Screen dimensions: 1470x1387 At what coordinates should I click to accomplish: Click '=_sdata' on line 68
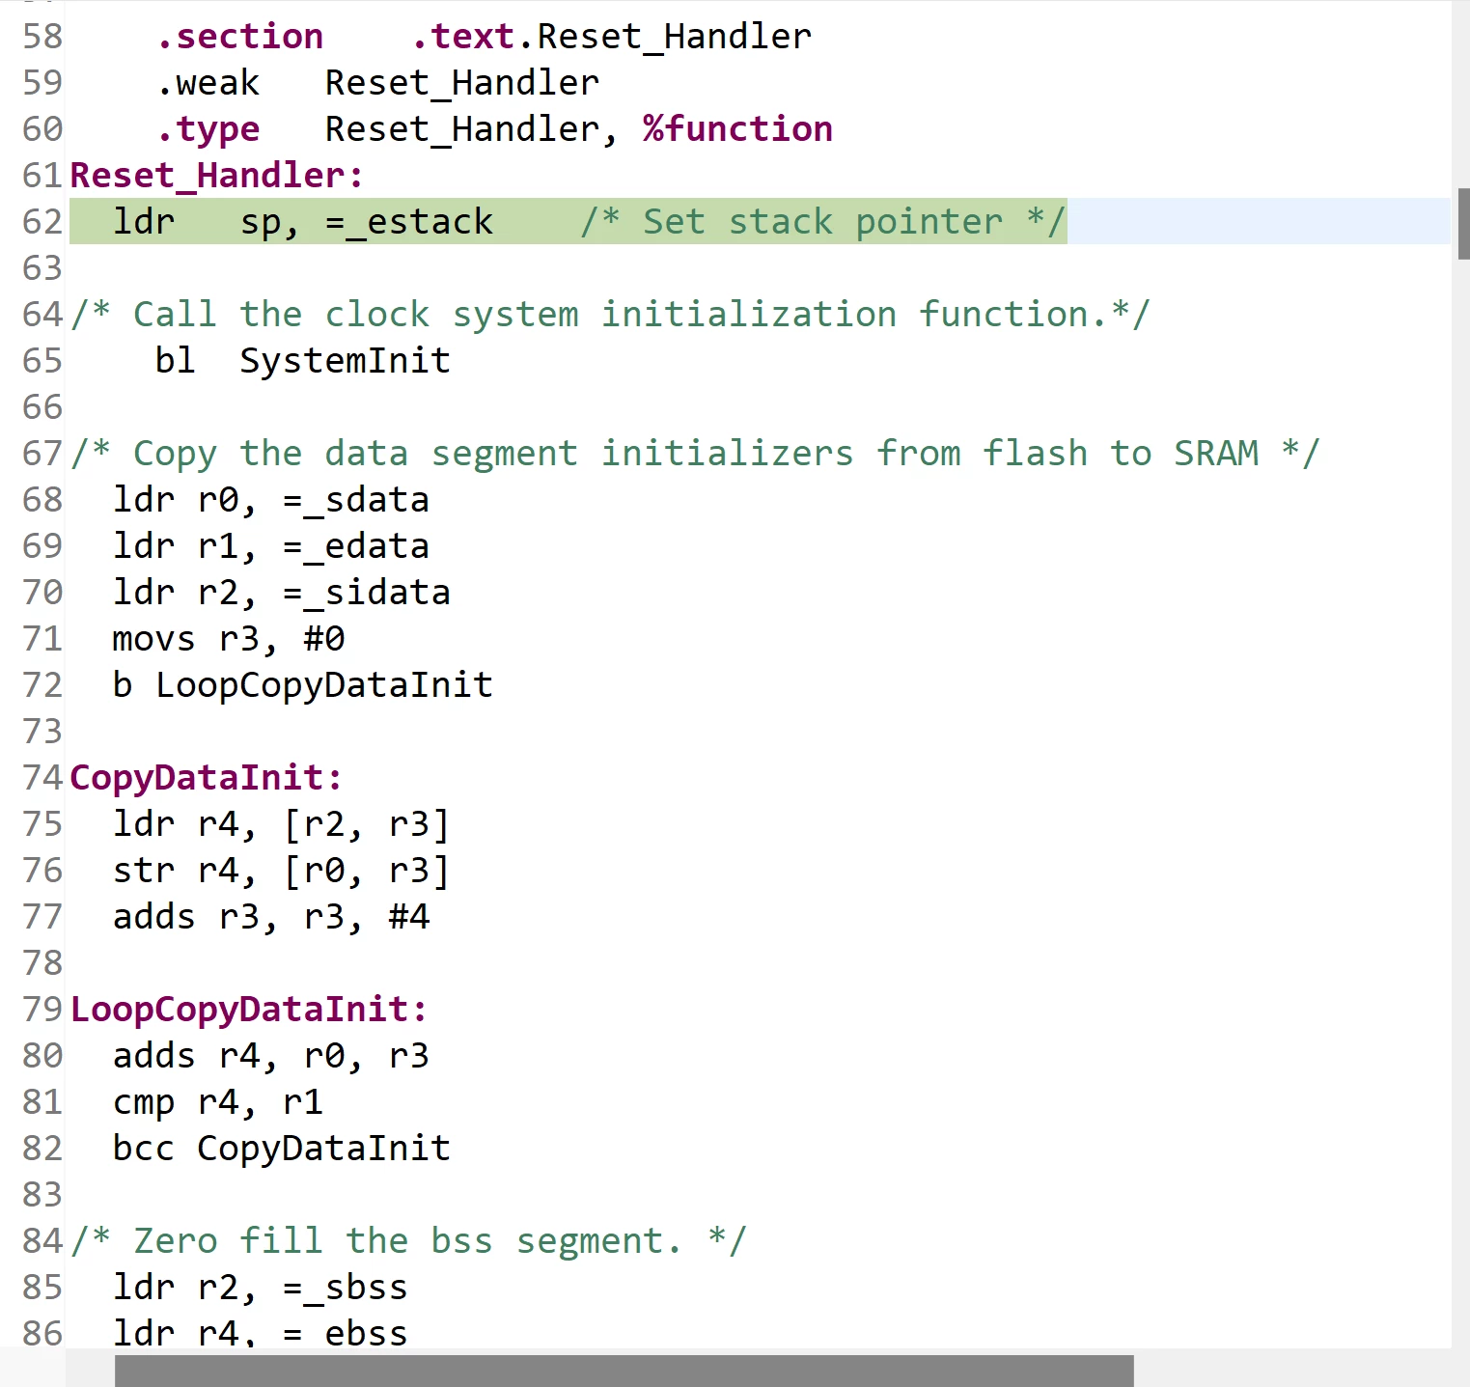point(356,499)
